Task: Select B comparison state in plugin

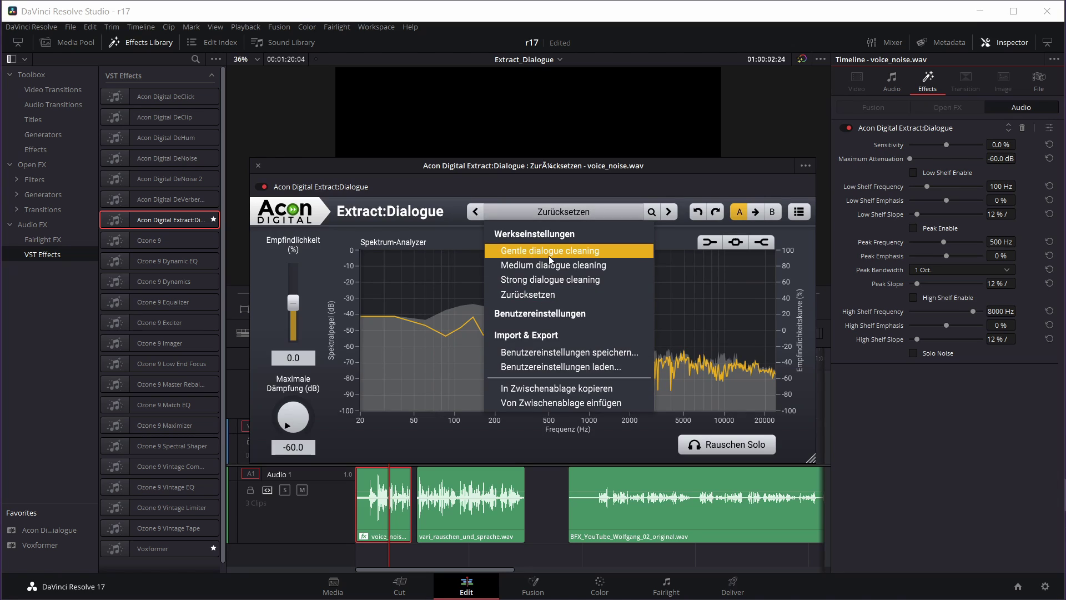Action: tap(772, 212)
